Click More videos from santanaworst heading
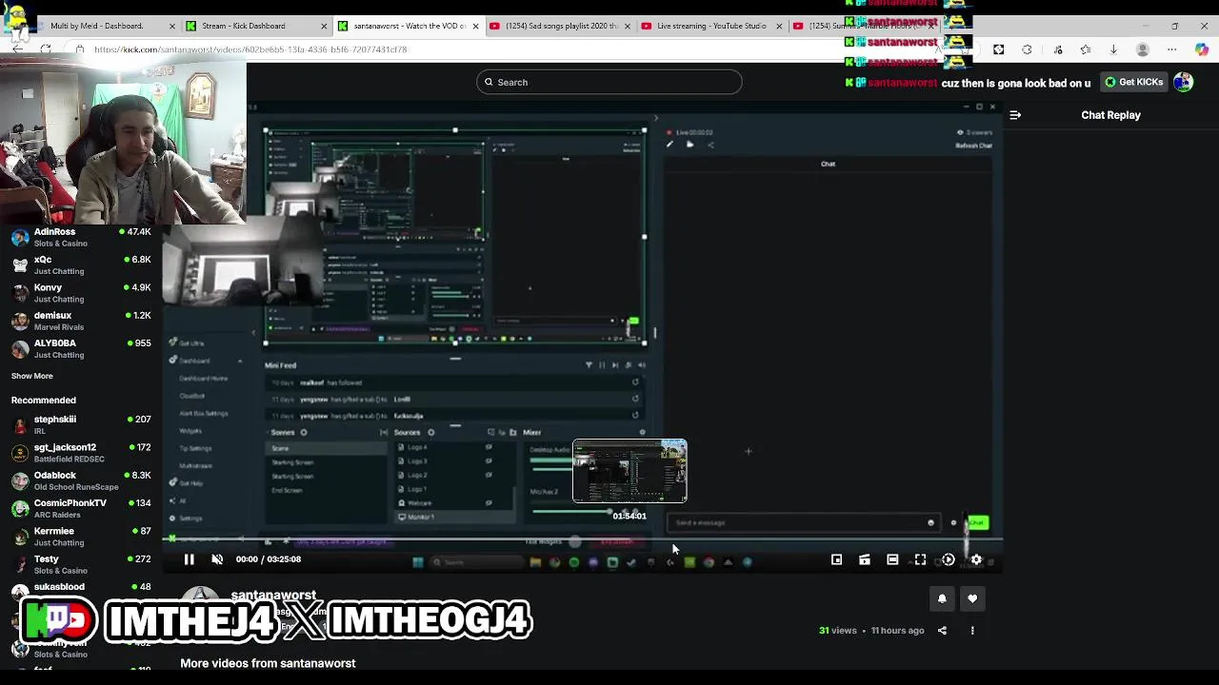This screenshot has width=1219, height=685. [x=268, y=663]
